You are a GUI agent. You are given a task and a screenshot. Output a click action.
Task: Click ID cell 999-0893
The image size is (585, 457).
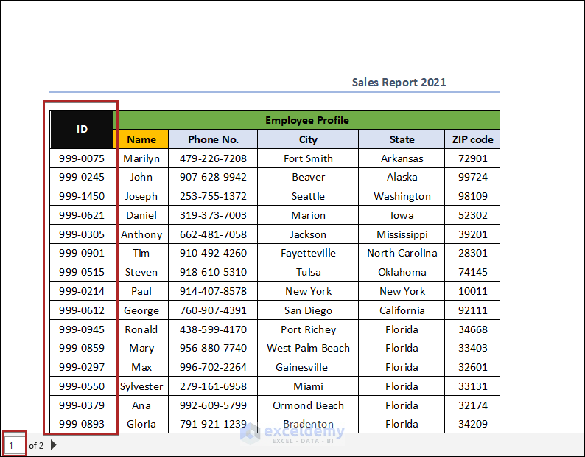tap(82, 423)
